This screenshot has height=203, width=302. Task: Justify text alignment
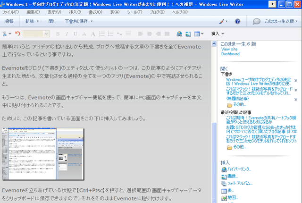click(167, 34)
